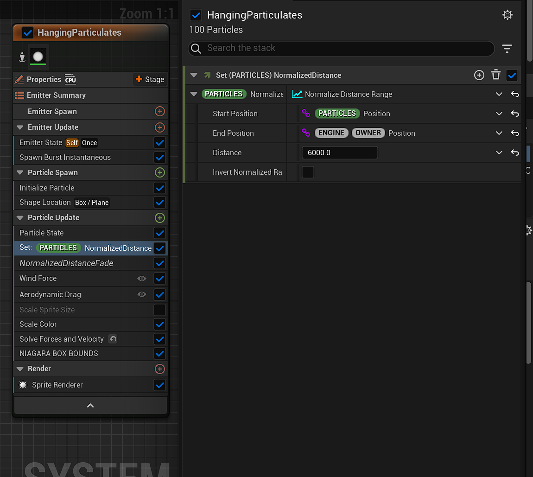This screenshot has width=533, height=477.
Task: Toggle the HangingParticulates checkbox in details panel
Action: point(196,15)
